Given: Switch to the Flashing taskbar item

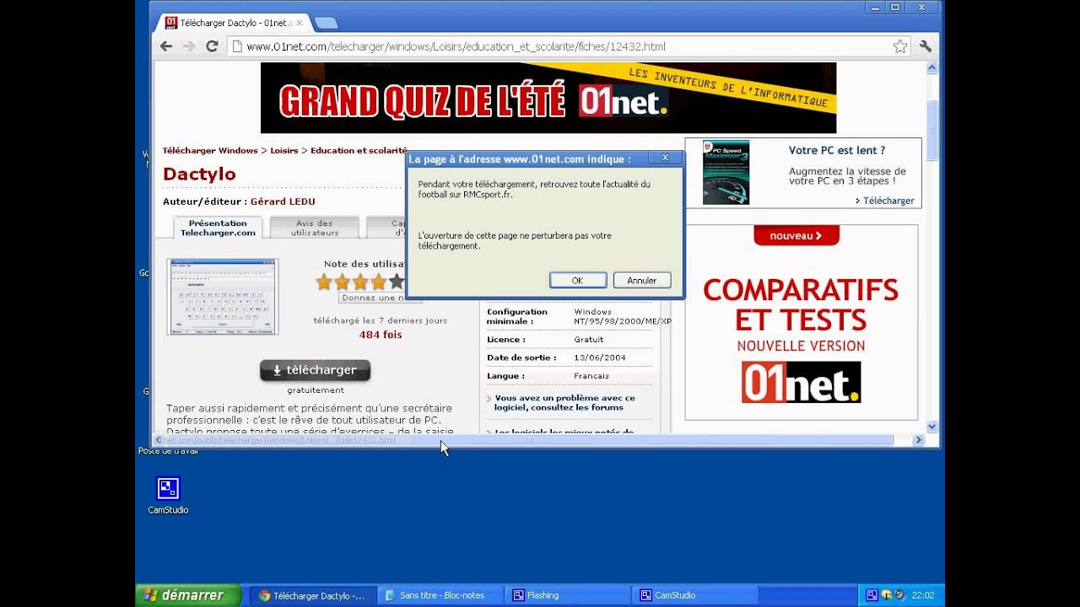Looking at the screenshot, I should (x=568, y=595).
